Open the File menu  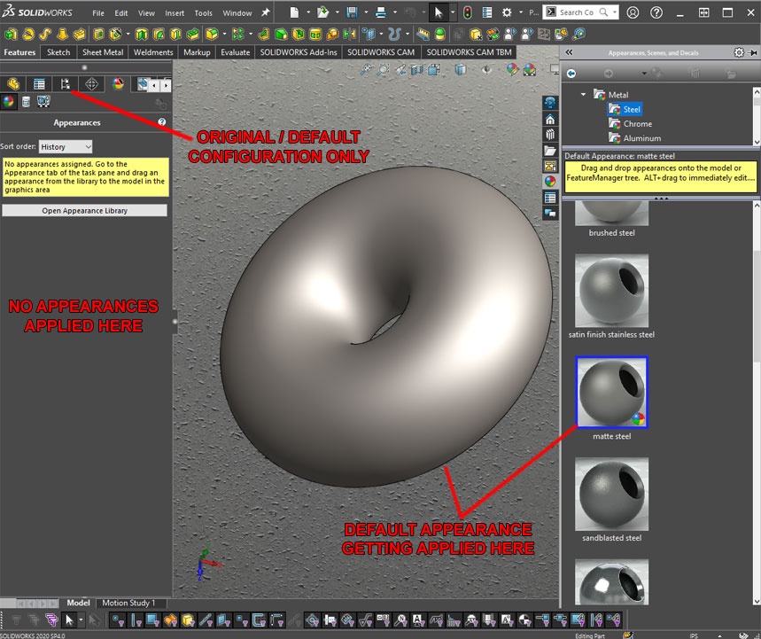coord(98,13)
